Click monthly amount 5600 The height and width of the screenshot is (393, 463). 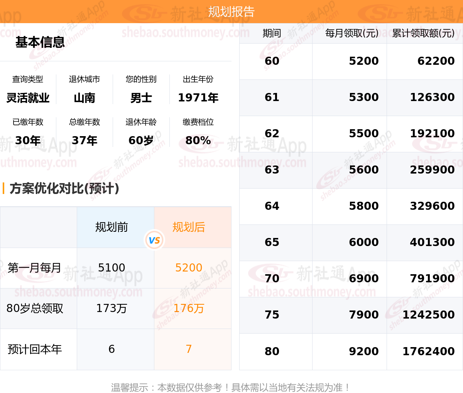[x=364, y=170]
